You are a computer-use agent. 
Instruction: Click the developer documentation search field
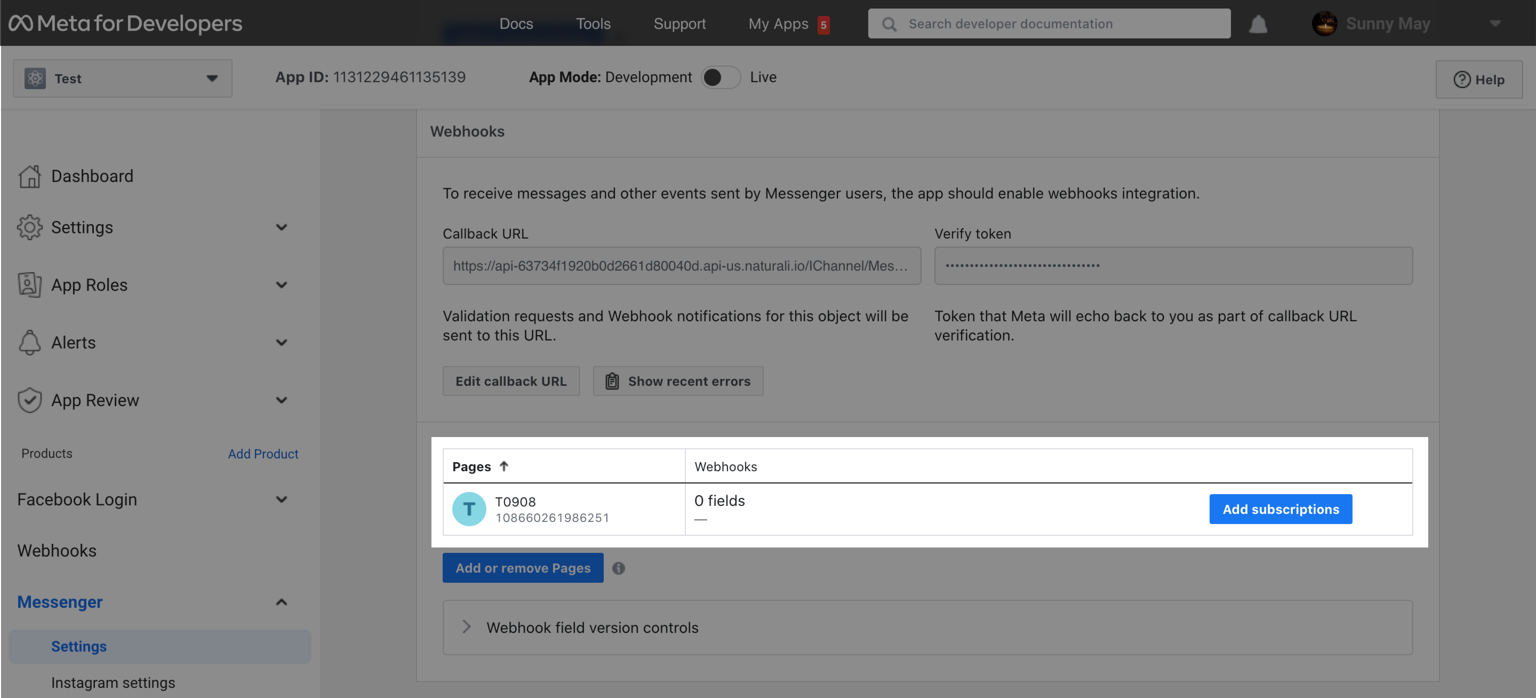coord(1050,24)
